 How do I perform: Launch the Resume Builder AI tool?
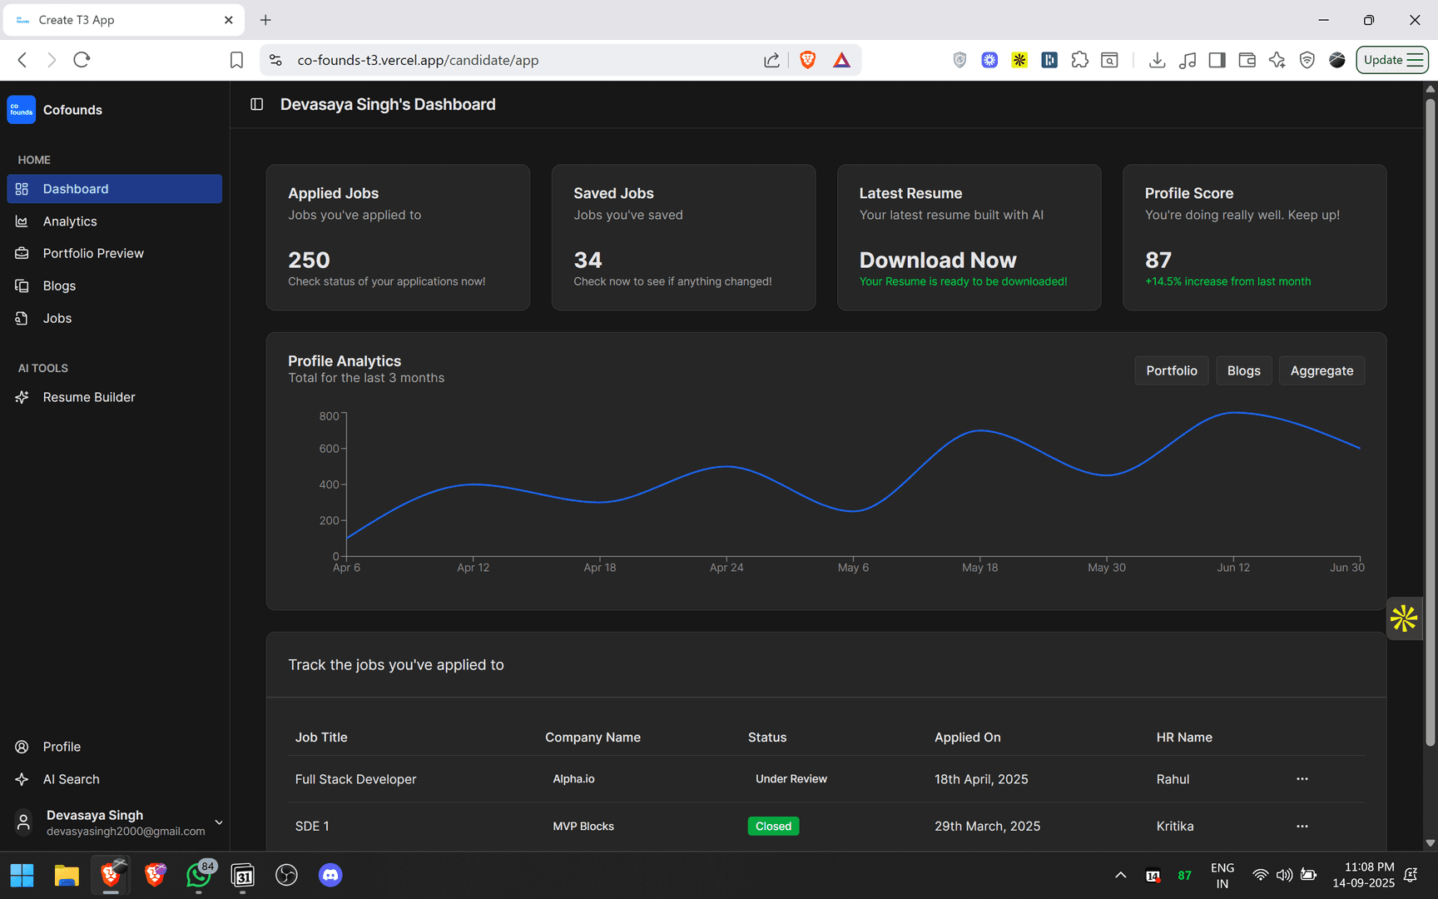pos(88,397)
